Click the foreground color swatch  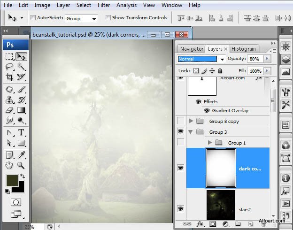click(x=12, y=181)
